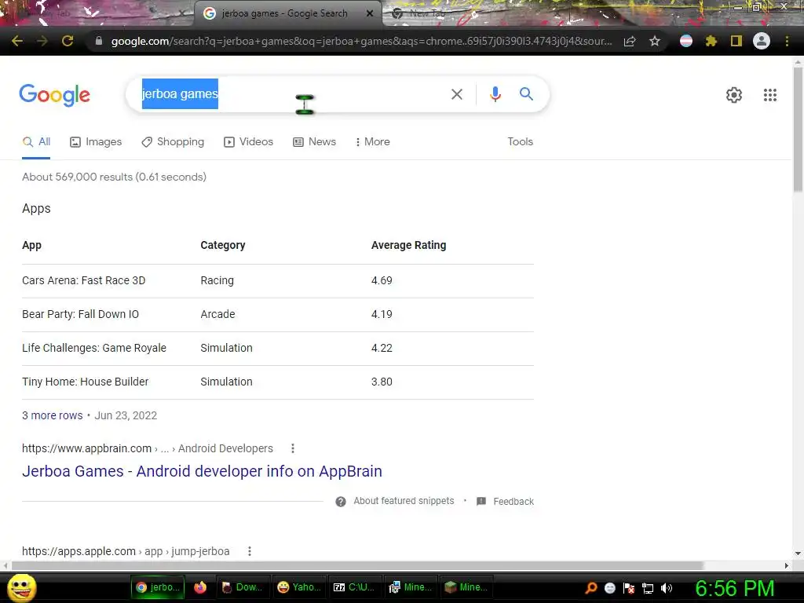Open Google search settings gear
The image size is (804, 603).
tap(734, 95)
